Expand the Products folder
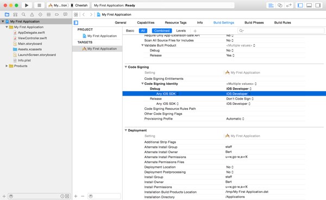326x200 pixels. tap(7, 66)
